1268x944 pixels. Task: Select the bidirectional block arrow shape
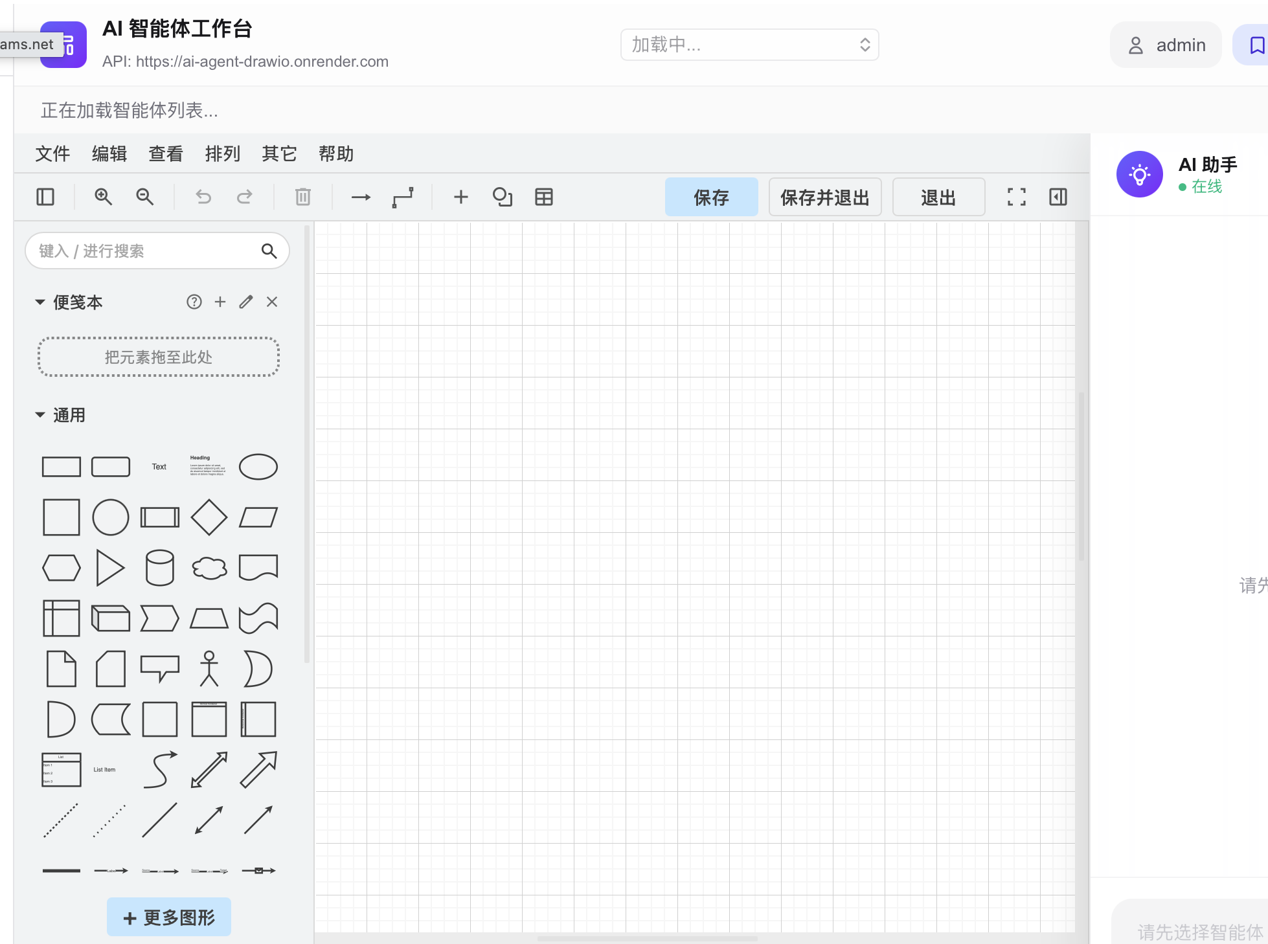point(209,770)
